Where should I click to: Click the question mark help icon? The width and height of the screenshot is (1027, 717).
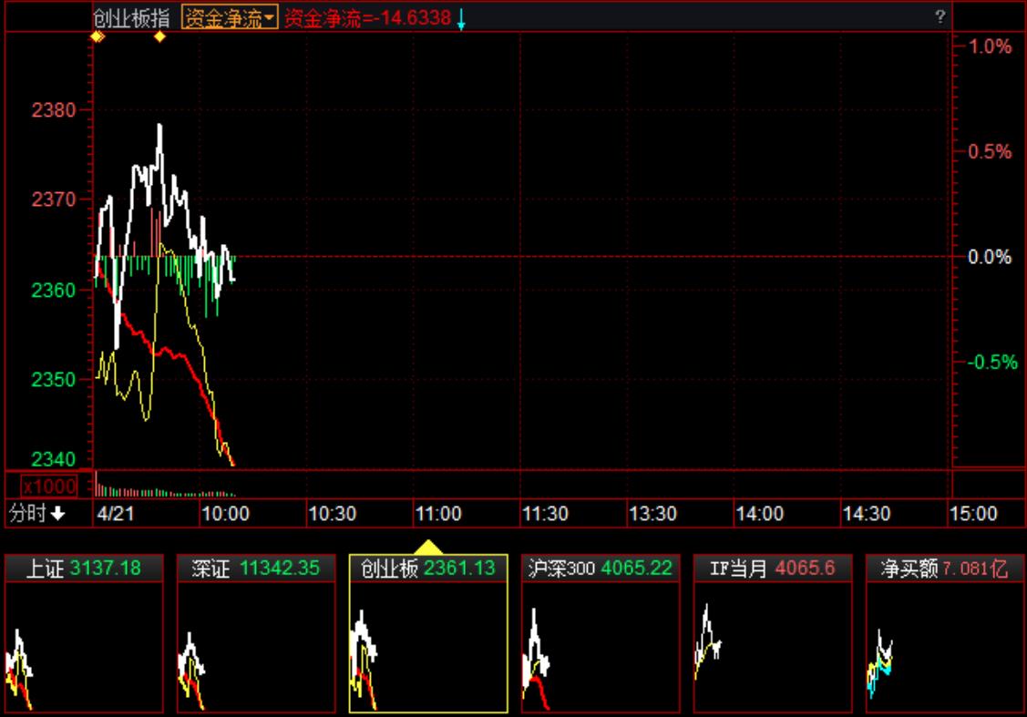point(940,17)
